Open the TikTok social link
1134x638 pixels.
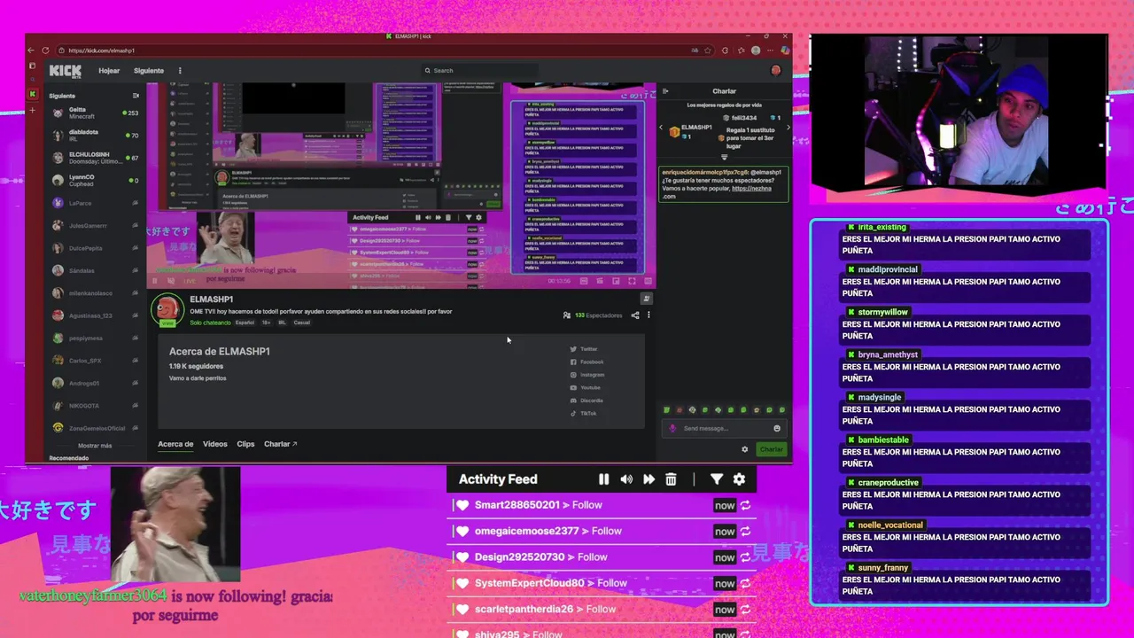(583, 413)
